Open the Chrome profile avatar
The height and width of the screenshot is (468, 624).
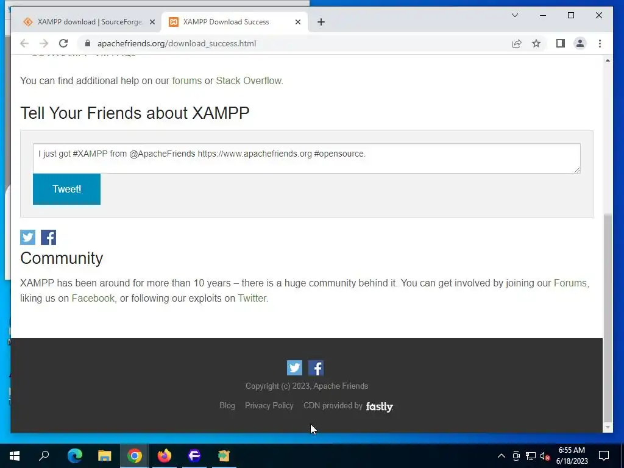580,43
